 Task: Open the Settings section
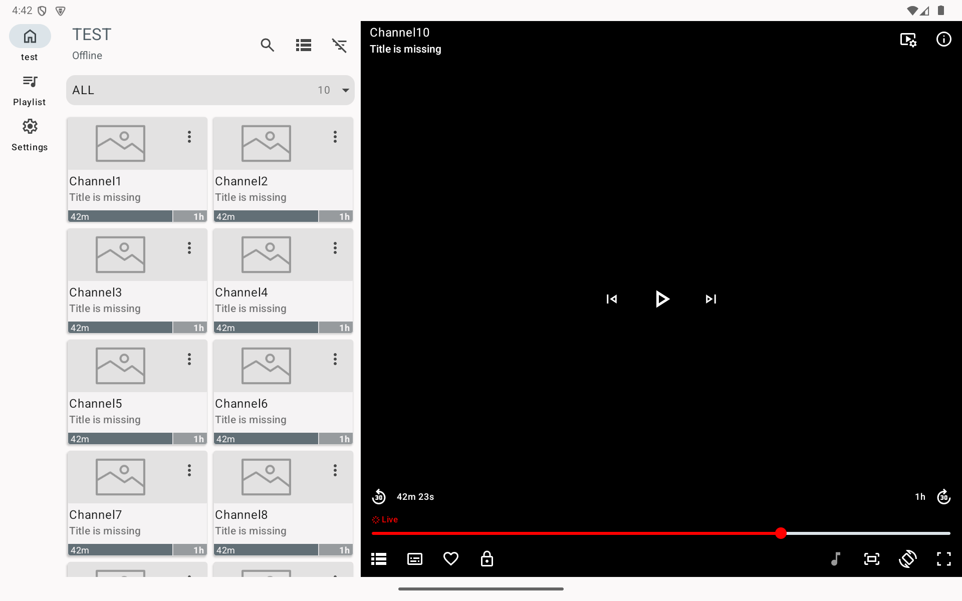(x=30, y=134)
